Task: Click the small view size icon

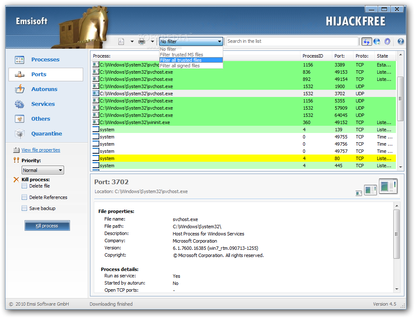Action: coord(359,193)
